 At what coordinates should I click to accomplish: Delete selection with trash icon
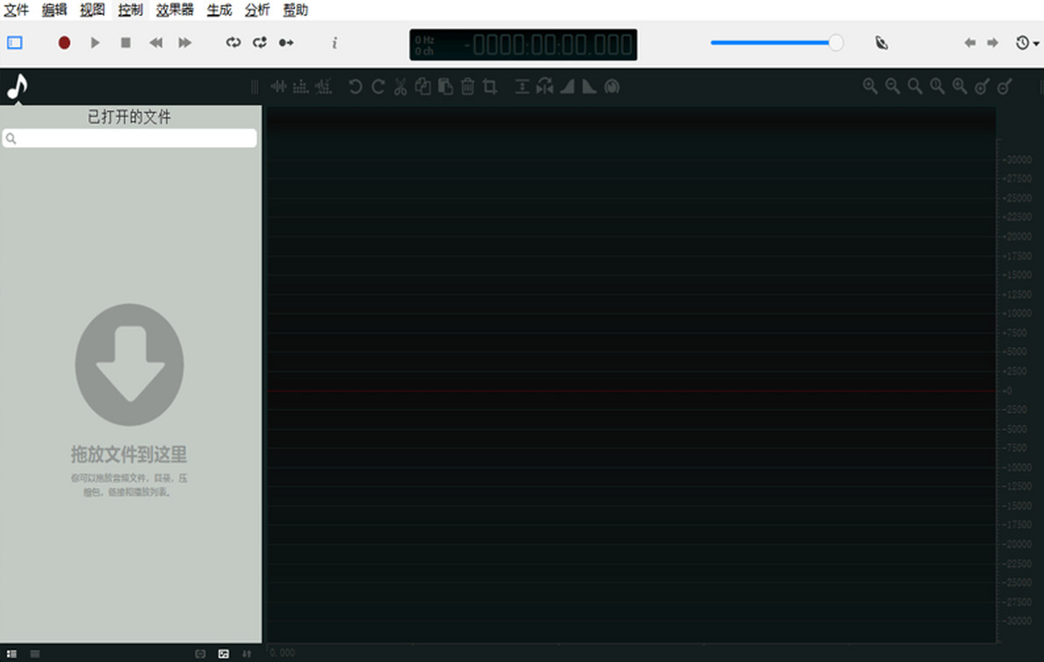click(x=468, y=87)
